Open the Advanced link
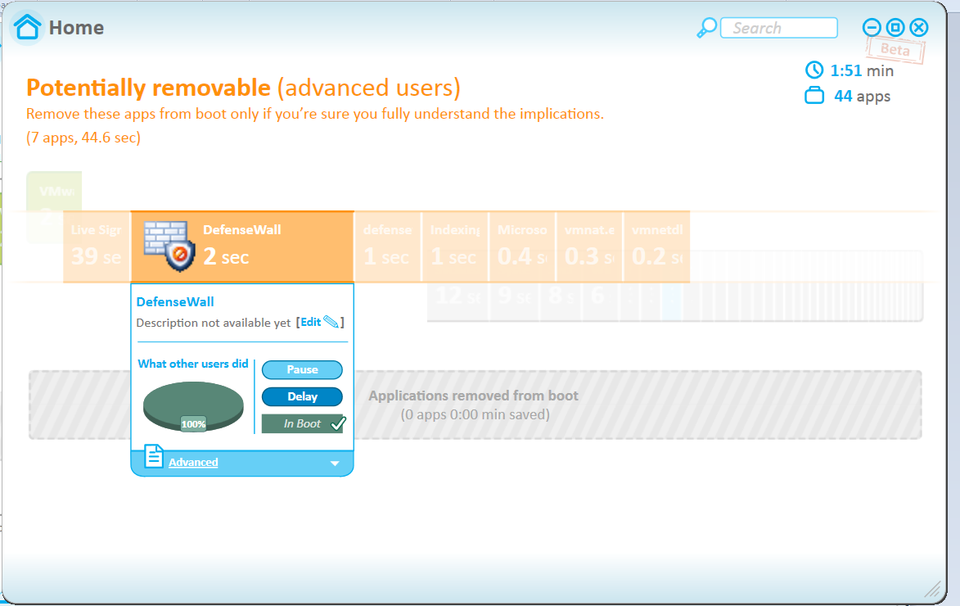This screenshot has height=606, width=960. pyautogui.click(x=193, y=462)
